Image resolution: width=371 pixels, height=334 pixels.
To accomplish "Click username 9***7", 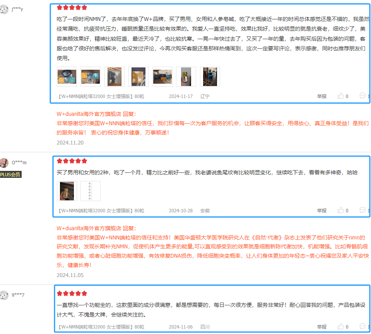I will [18, 295].
